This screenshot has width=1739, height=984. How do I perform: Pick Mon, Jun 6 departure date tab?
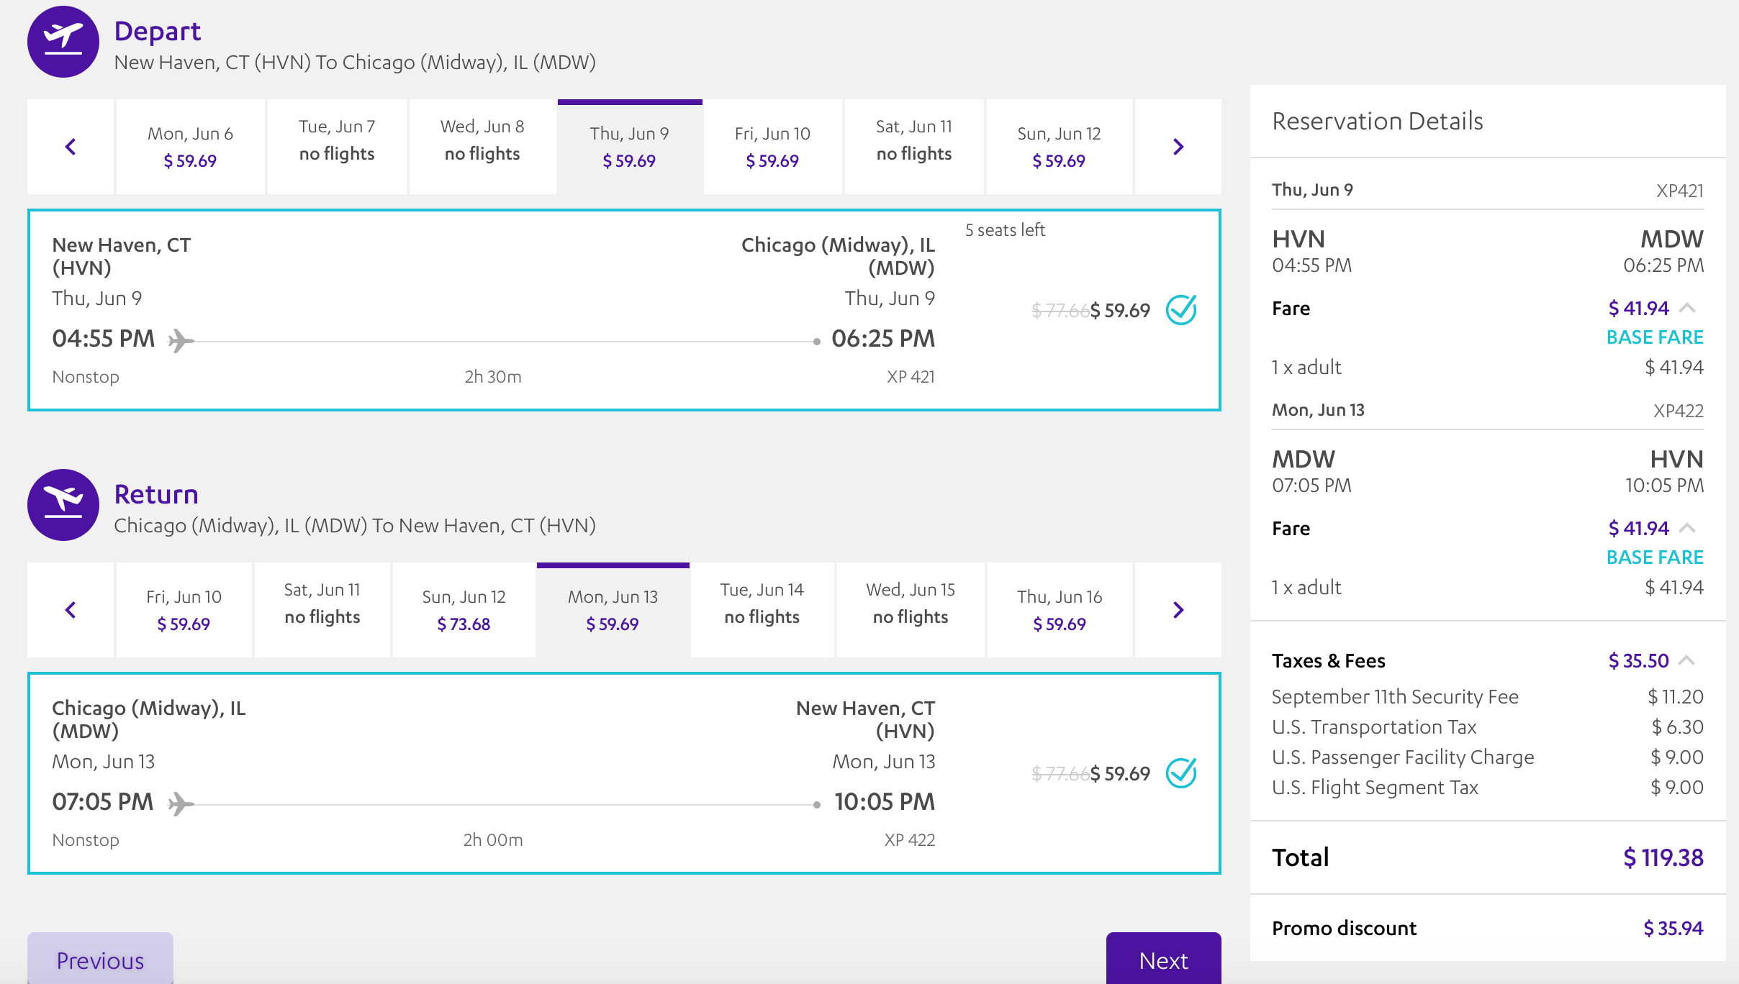(x=190, y=147)
